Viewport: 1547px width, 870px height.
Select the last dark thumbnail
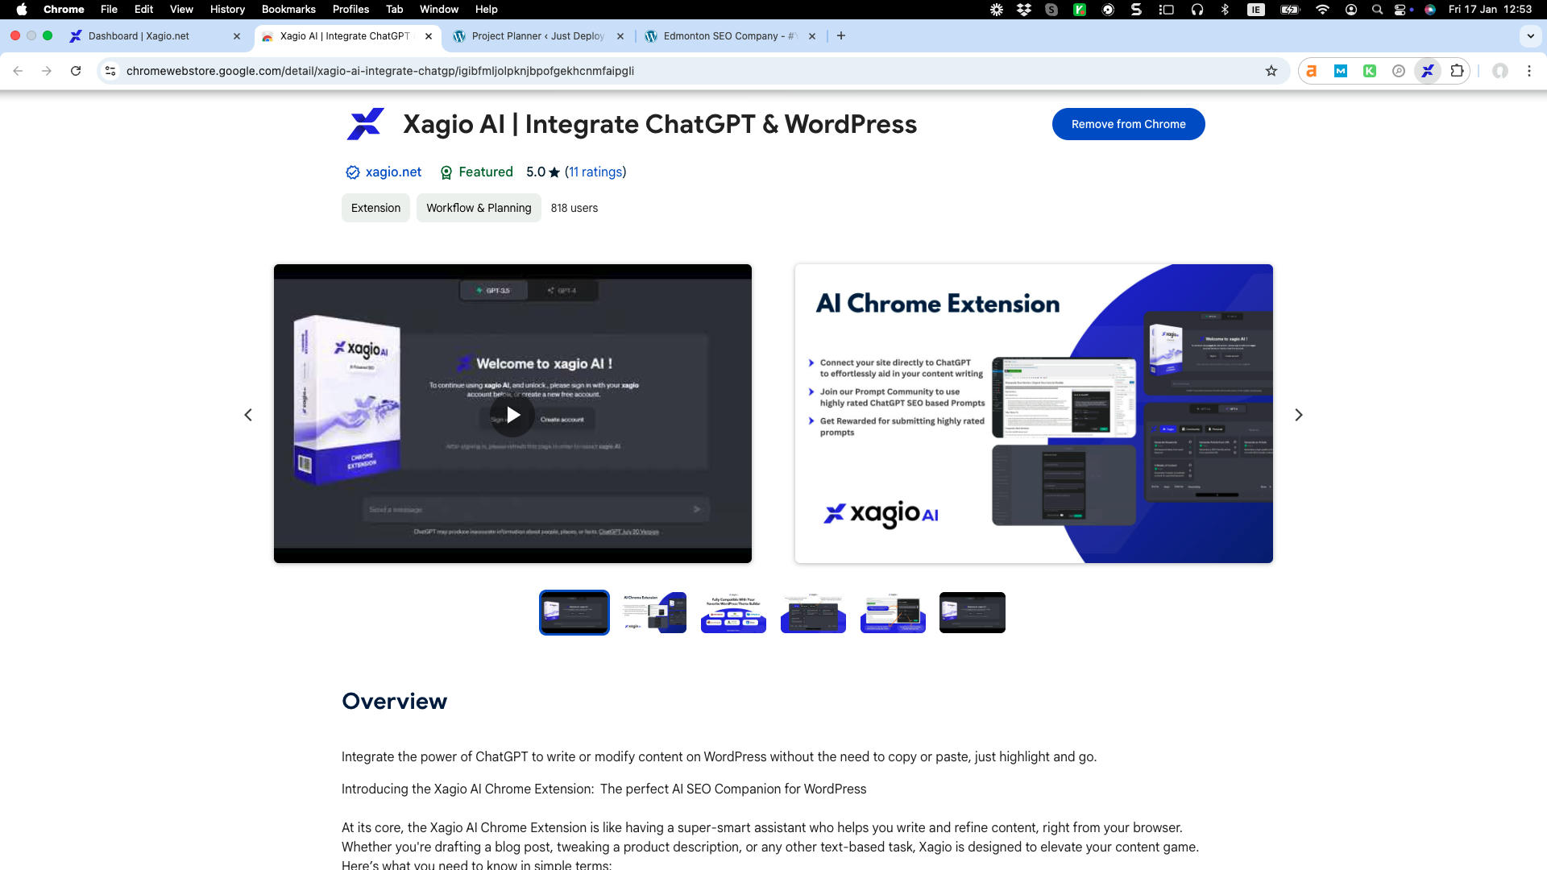coord(973,612)
